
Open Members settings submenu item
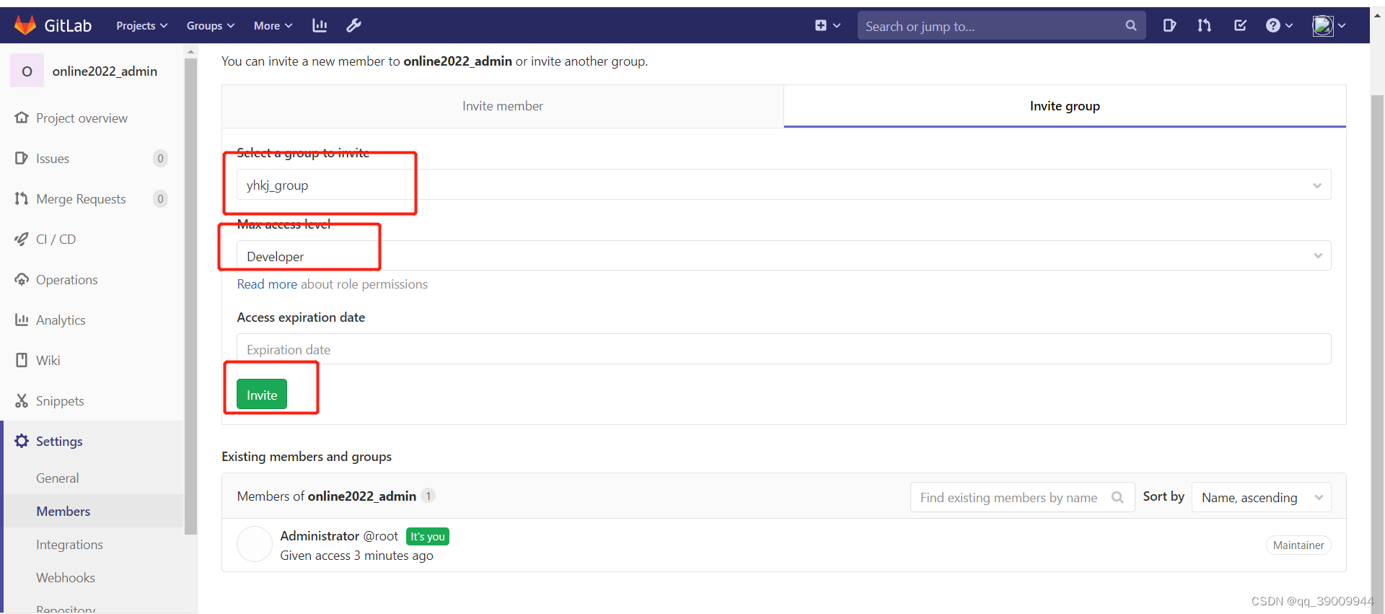pos(63,511)
